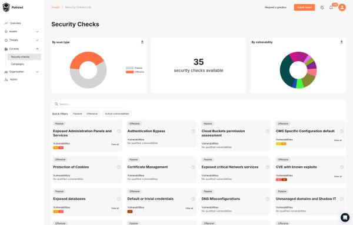View all vulnerabilities for Exposed databases
Screen dimensions: 353x225
tap(115, 208)
